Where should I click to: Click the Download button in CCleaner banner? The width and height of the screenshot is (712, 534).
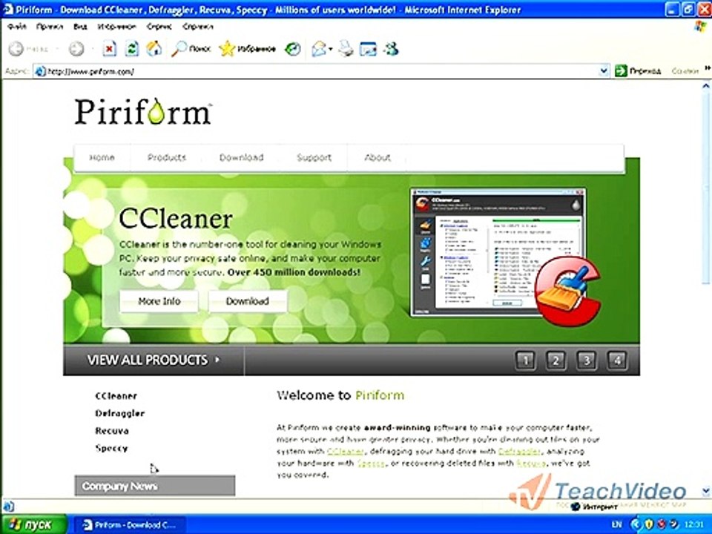pos(248,301)
